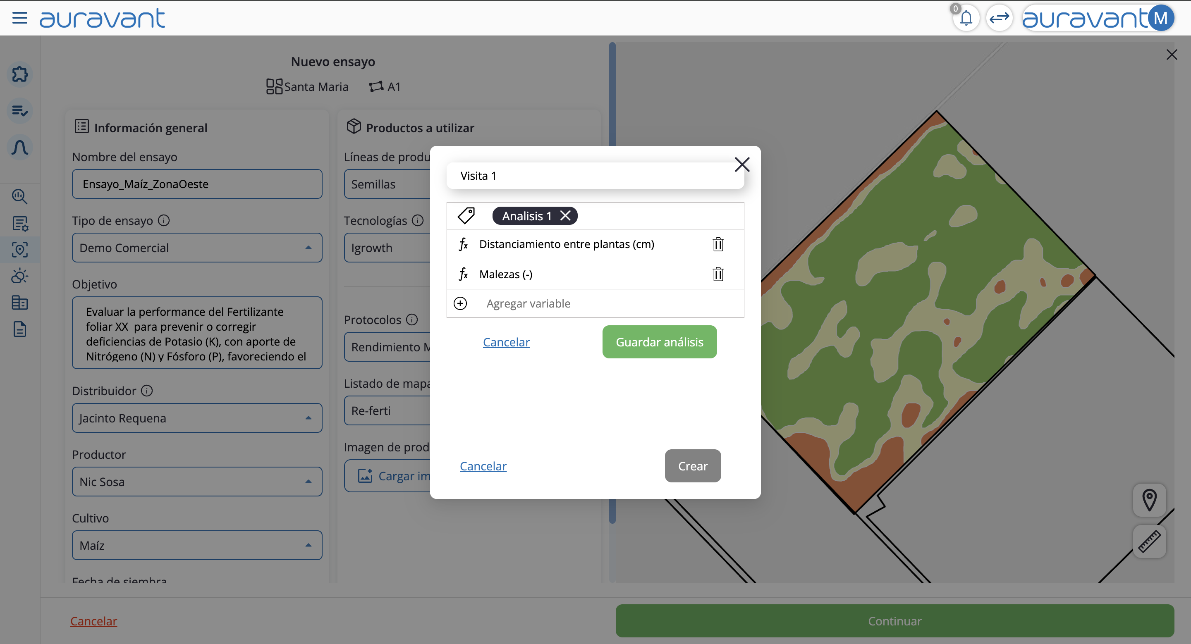The image size is (1191, 644).
Task: Open the hamburger menu
Action: coord(20,19)
